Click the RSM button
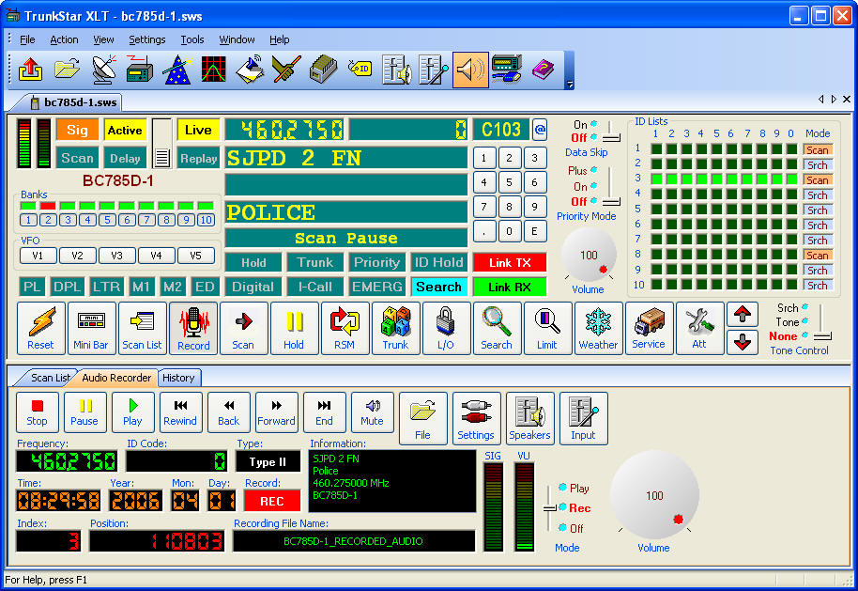 345,328
